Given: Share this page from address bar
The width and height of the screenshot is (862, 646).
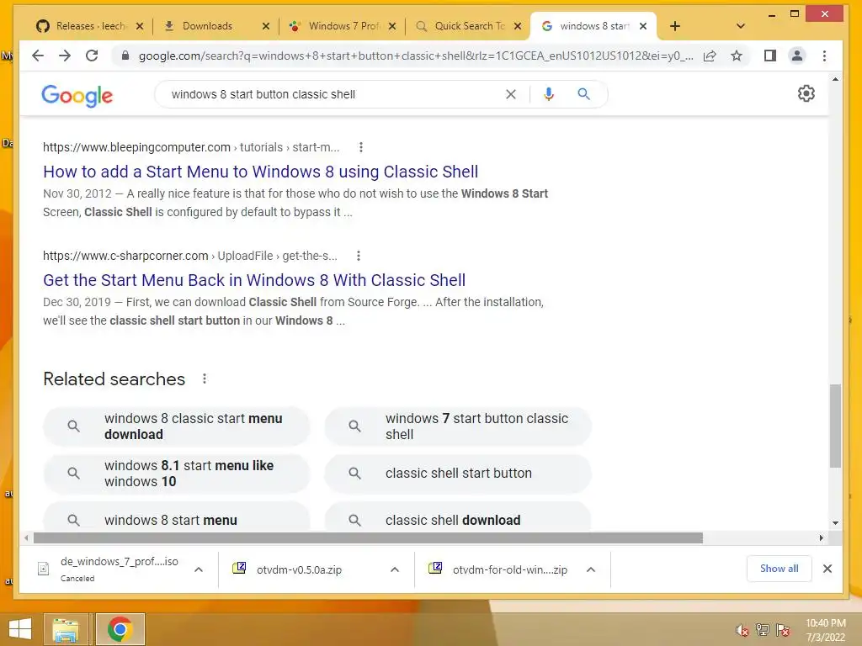Looking at the screenshot, I should pyautogui.click(x=710, y=56).
